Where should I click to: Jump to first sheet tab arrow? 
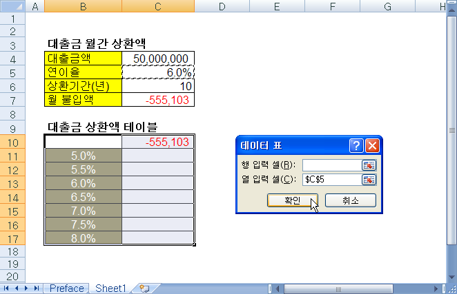[6, 288]
